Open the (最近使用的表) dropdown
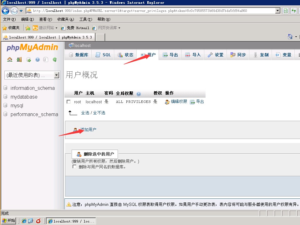Image resolution: width=300 pixels, height=225 pixels. [32, 75]
